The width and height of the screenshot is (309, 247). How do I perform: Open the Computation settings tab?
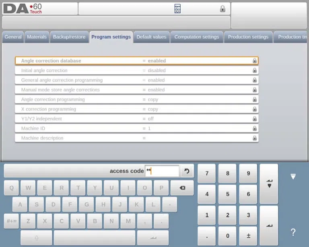pos(197,37)
